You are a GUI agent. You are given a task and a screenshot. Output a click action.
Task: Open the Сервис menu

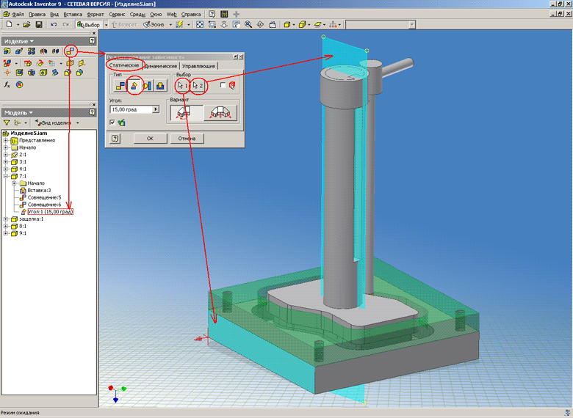[117, 14]
